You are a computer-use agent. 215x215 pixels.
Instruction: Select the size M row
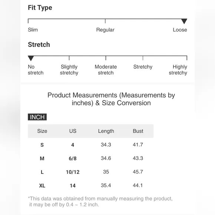click(91, 158)
